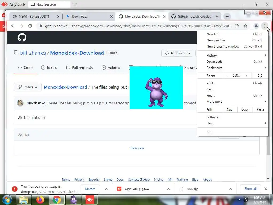Viewport: 273px width, 205px height.
Task: Click the fullscreen icon in Zoom row
Action: [260, 76]
